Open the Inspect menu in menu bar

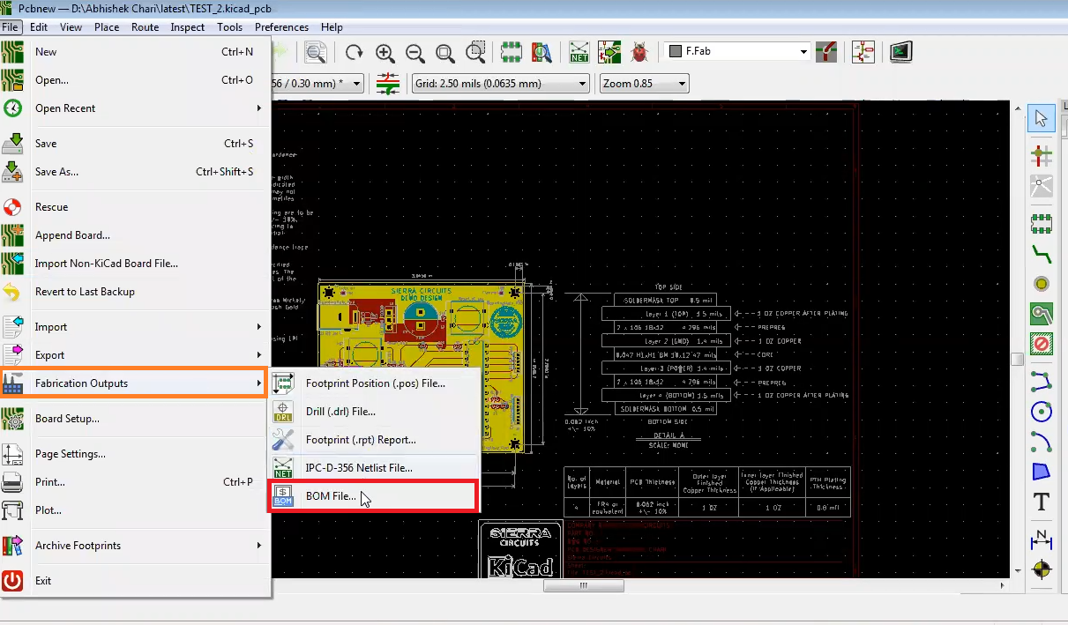pyautogui.click(x=188, y=27)
